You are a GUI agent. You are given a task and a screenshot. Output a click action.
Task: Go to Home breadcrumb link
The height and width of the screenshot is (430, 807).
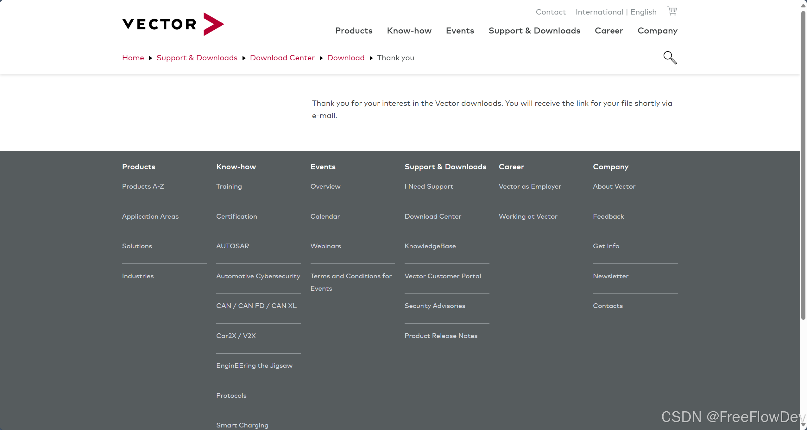pyautogui.click(x=133, y=58)
